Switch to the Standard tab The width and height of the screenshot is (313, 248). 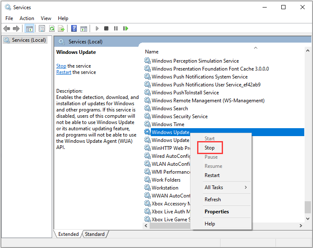95,234
